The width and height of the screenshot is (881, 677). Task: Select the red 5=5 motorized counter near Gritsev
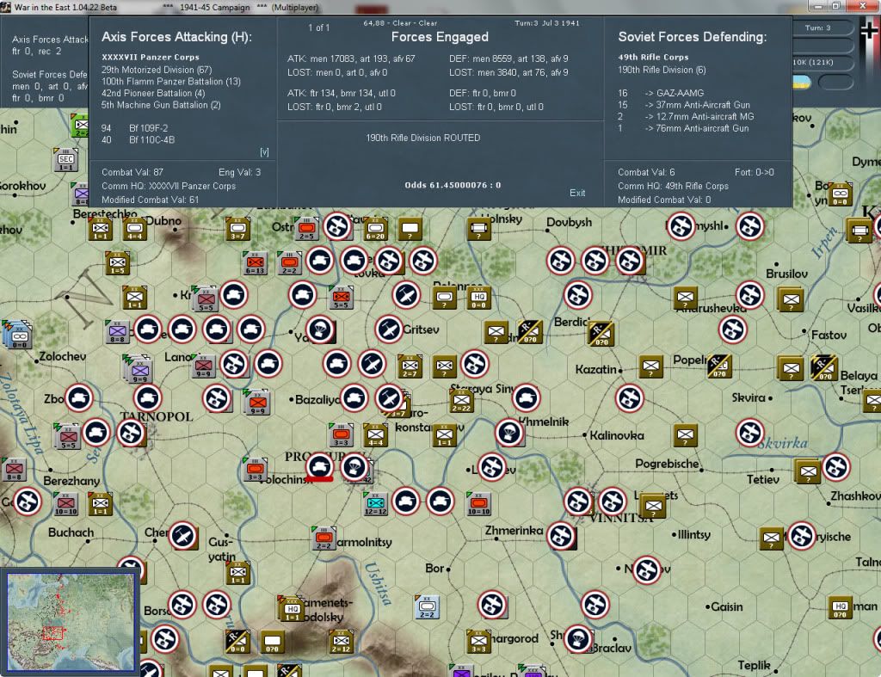tap(341, 297)
